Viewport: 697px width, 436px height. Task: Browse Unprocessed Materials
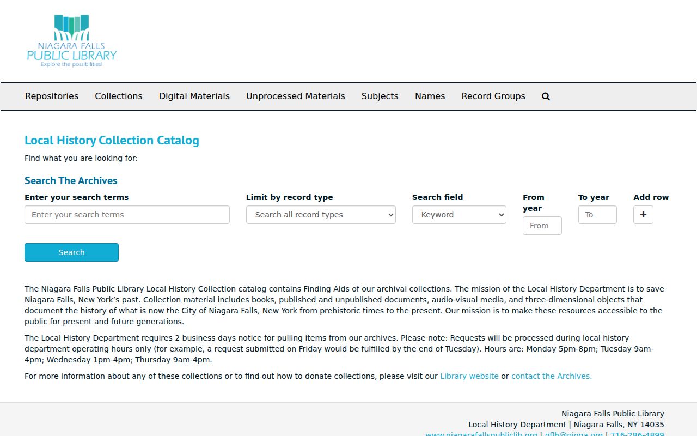pos(296,96)
